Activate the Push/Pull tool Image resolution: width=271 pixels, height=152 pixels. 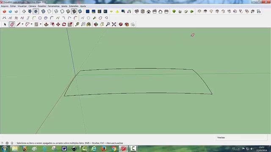46,24
